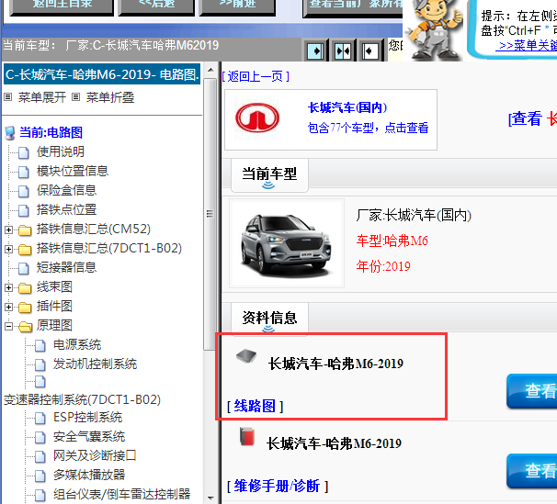Click the computer icon beside 当前:电路图
This screenshot has width=557, height=504.
(10, 133)
